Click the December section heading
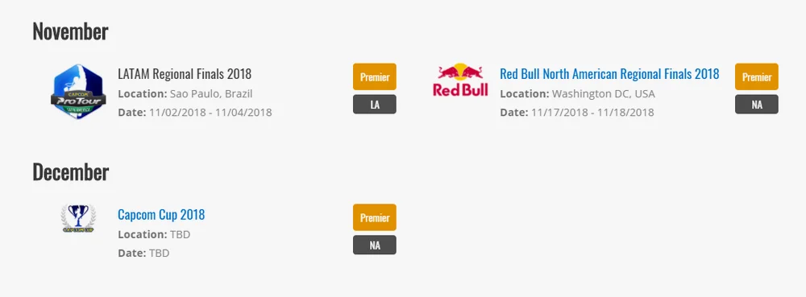 [70, 172]
